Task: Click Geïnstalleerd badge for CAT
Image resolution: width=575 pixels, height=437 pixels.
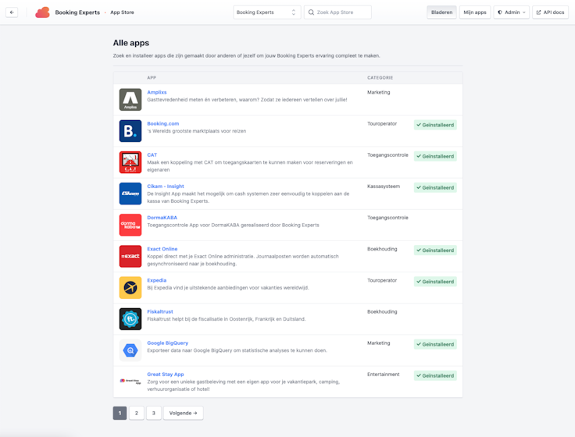Action: (435, 156)
